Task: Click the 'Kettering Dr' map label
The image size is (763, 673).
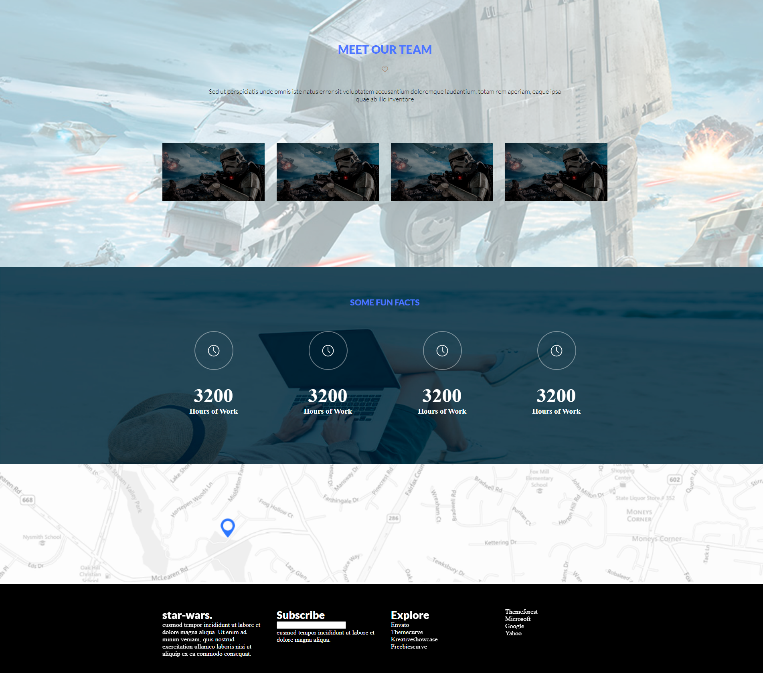Action: pos(500,542)
